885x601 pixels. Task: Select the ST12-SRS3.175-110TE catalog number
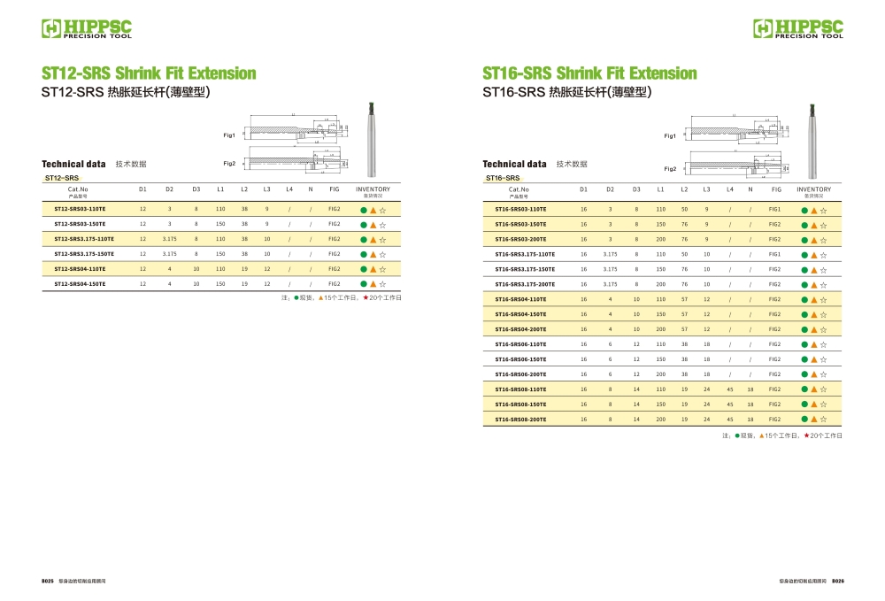[84, 239]
